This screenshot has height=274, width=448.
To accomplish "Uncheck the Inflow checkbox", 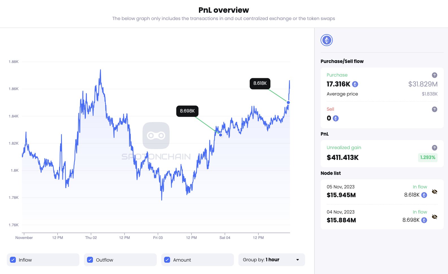I will [13, 260].
